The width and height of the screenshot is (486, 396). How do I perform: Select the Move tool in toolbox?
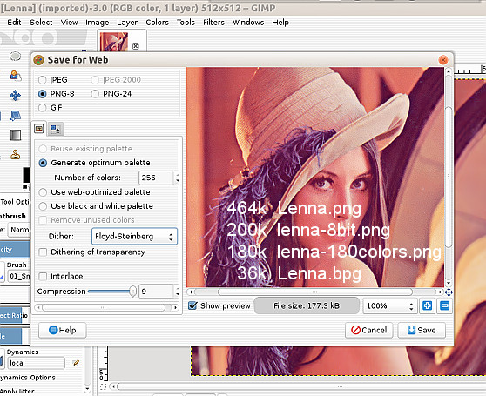click(x=15, y=96)
